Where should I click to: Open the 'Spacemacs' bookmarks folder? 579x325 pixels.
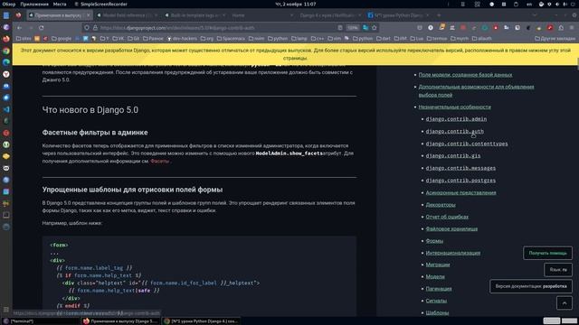coord(232,38)
